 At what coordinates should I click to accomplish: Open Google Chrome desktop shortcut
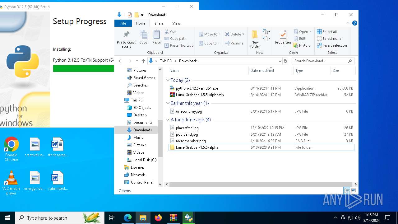[11, 149]
